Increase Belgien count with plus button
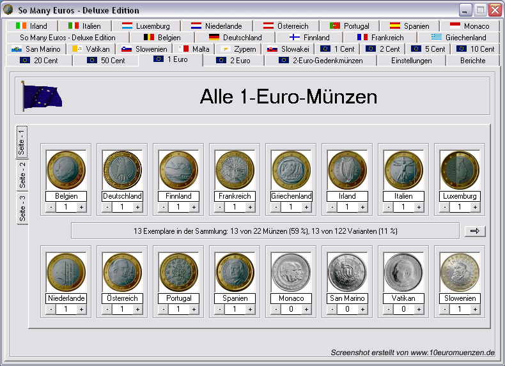505x366 pixels. click(81, 207)
